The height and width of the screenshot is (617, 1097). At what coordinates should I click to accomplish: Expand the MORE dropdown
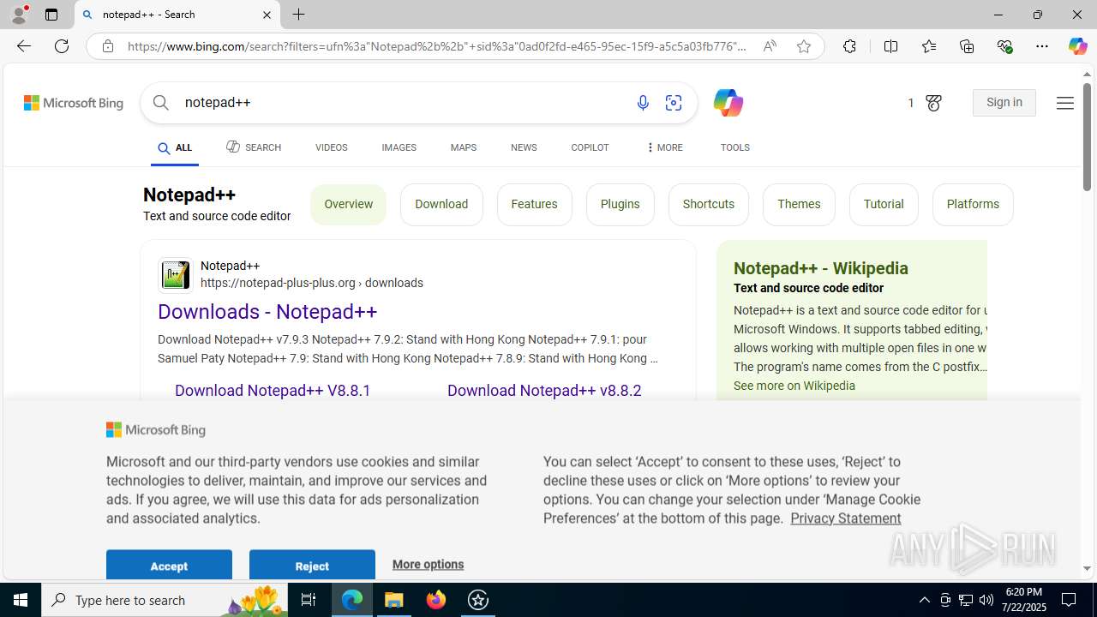coord(664,147)
